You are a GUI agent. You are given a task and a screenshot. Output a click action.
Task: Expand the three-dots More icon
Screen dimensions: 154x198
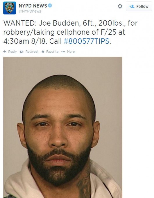point(63,52)
